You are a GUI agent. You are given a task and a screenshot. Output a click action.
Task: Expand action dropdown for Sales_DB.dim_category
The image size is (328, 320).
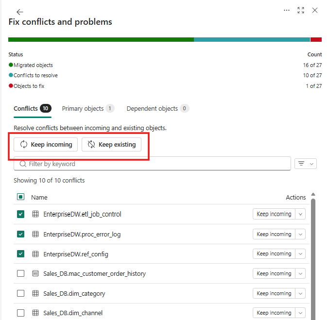tap(300, 293)
